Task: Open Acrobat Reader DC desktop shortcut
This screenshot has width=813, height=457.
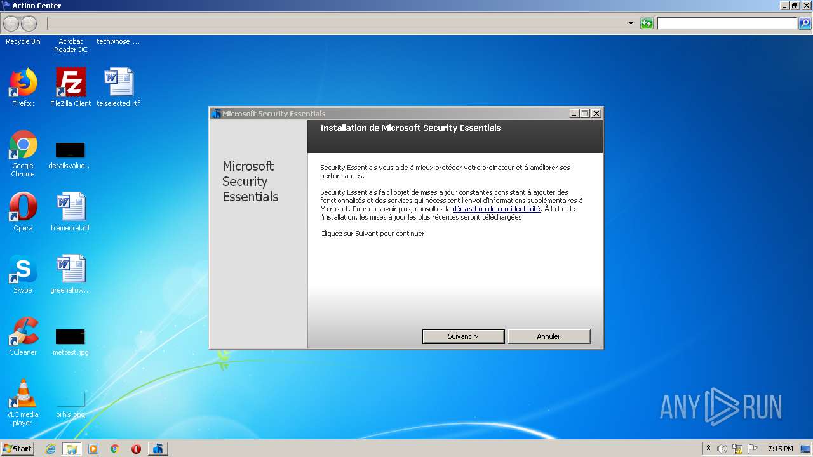Action: tap(71, 45)
